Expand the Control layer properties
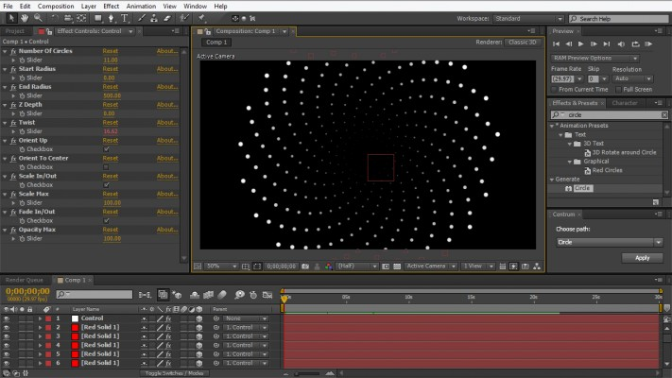672x378 pixels. tap(40, 318)
